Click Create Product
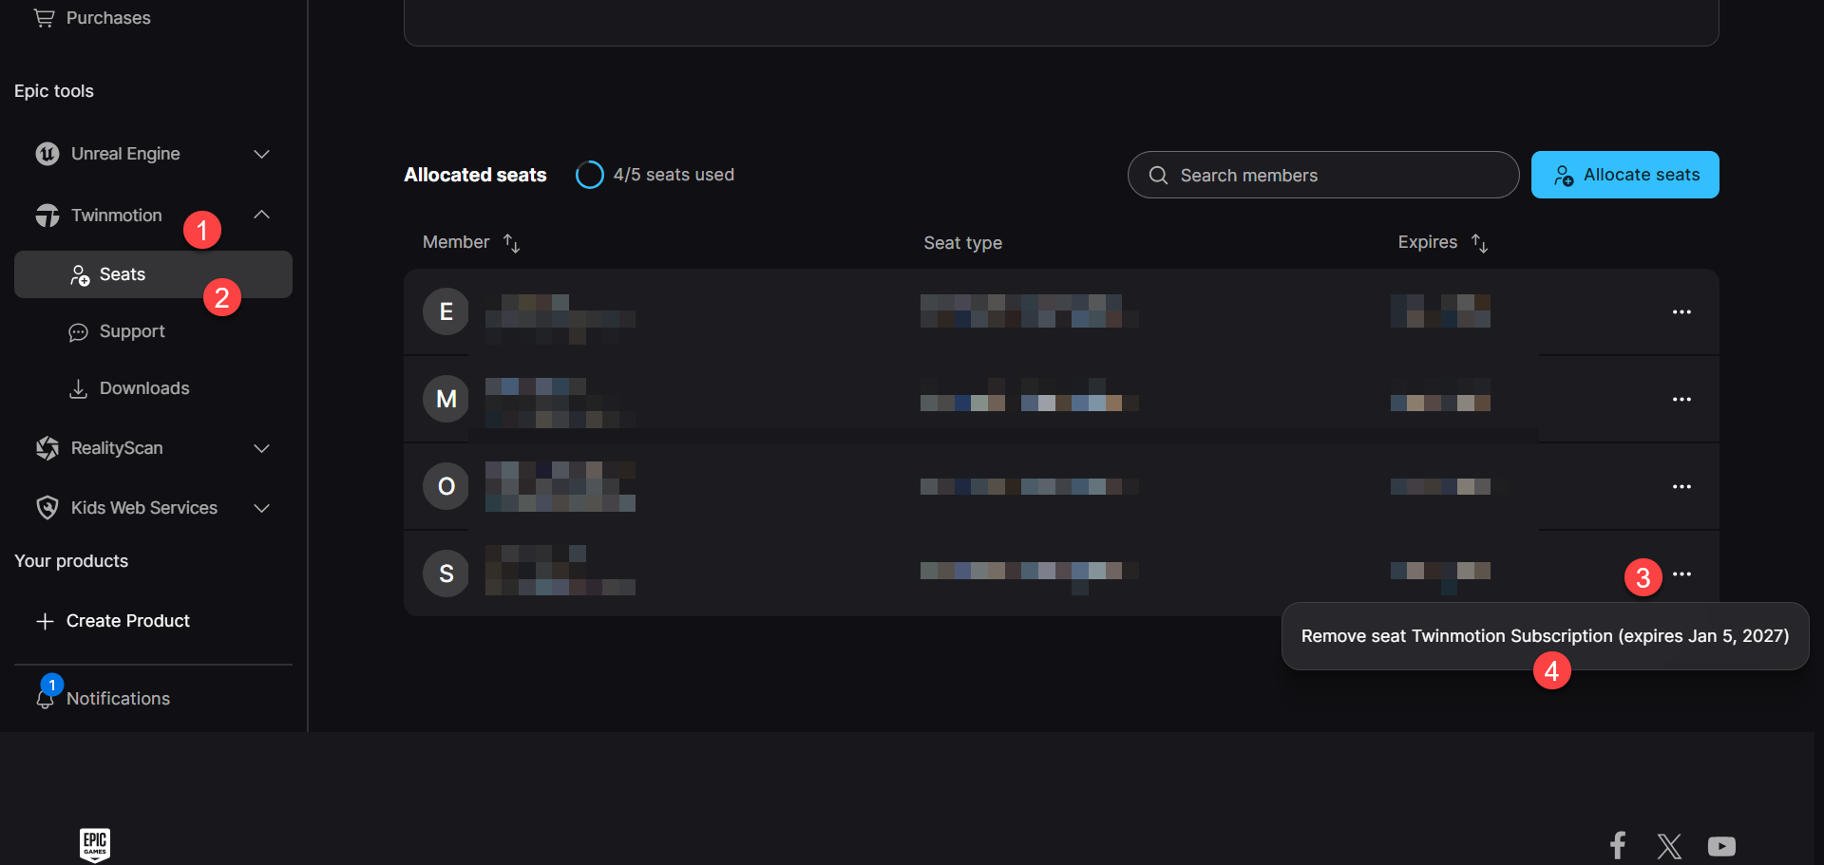 click(x=128, y=621)
